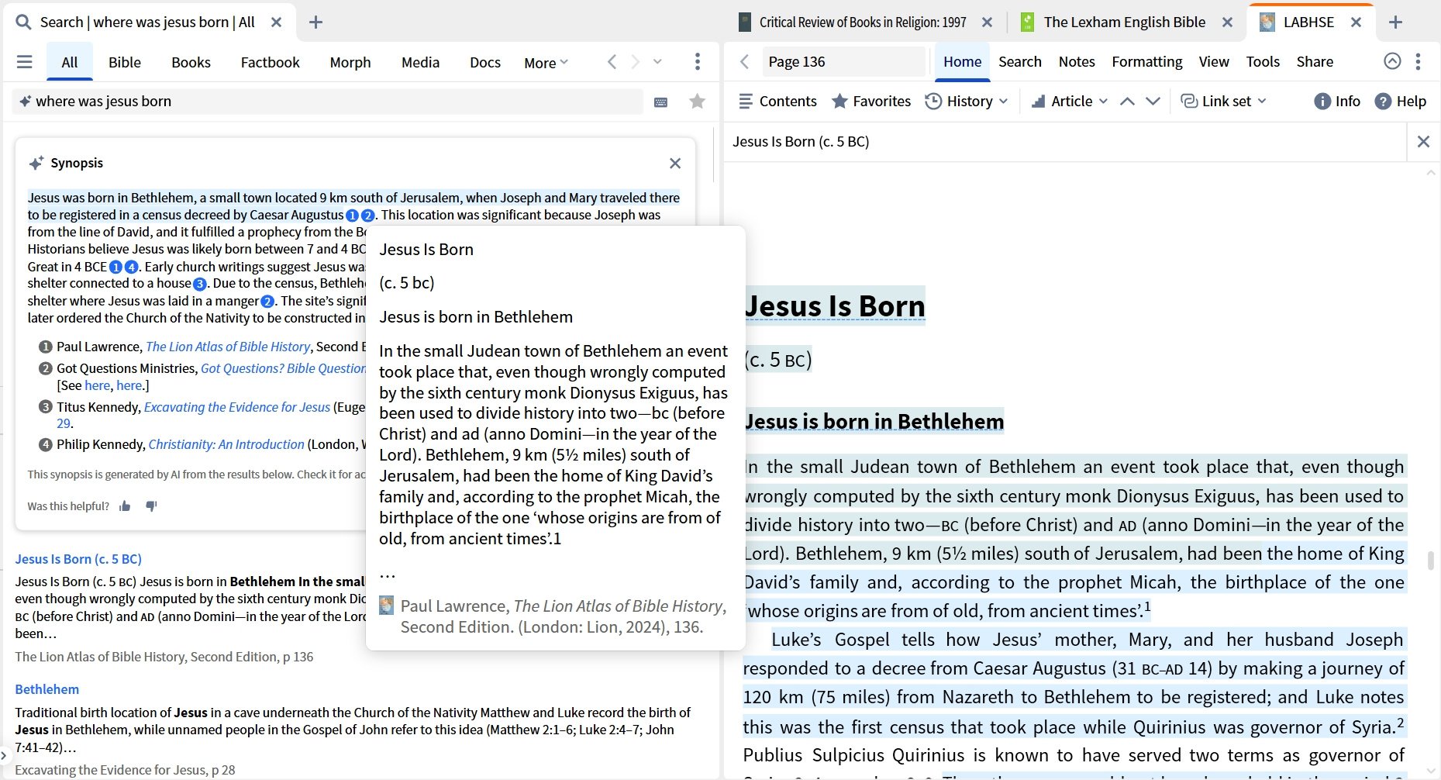
Task: Toggle the on-screen keyboard icon
Action: 661,102
